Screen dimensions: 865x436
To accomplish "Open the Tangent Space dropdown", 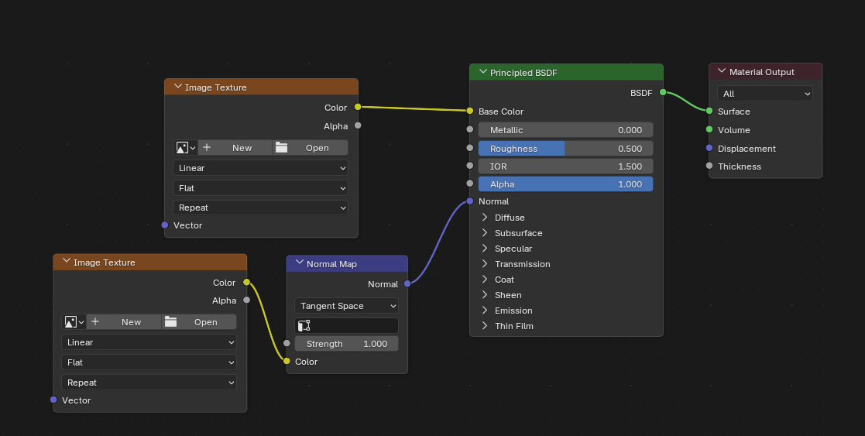I will 346,306.
